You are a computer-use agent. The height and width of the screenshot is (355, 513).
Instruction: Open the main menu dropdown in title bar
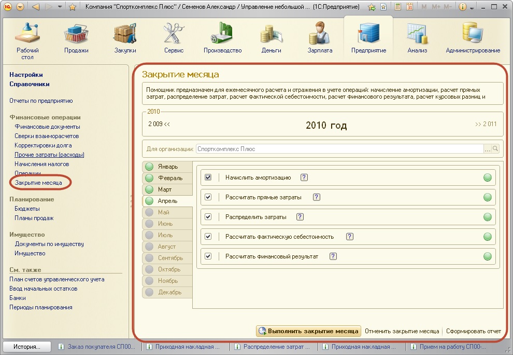(20, 7)
